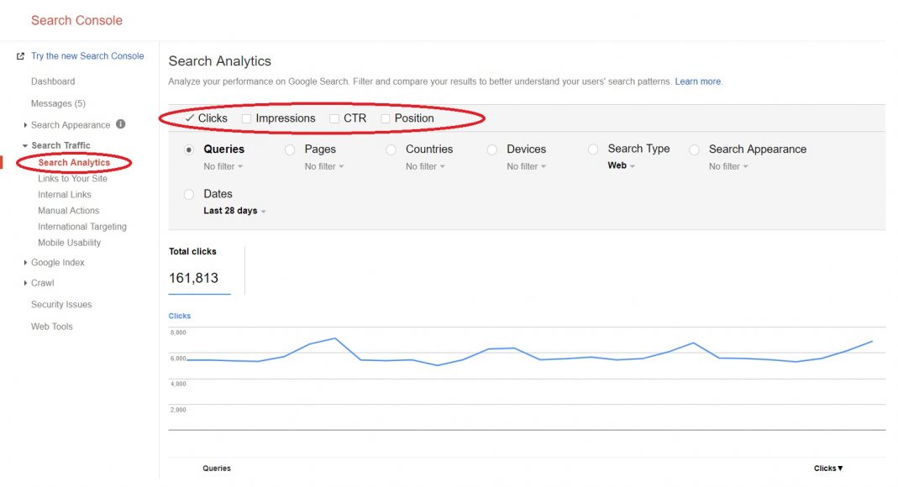Open the Web search type dropdown
Image resolution: width=898 pixels, height=487 pixels.
[x=621, y=166]
